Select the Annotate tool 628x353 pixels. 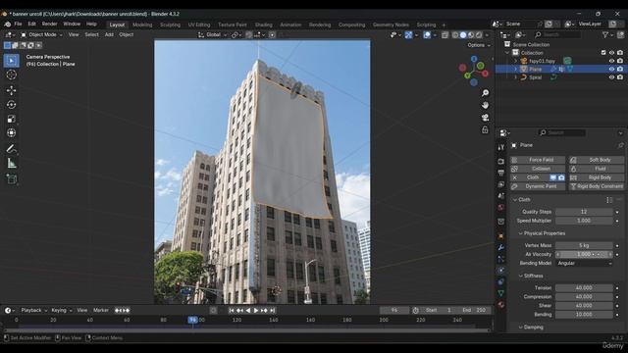point(11,149)
